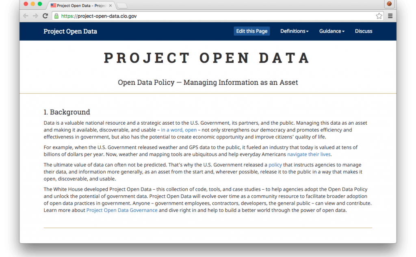Click the HTTPS padlock icon

56,16
